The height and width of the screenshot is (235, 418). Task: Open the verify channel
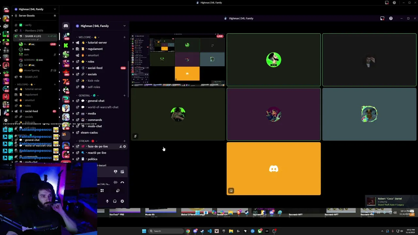pos(35,25)
